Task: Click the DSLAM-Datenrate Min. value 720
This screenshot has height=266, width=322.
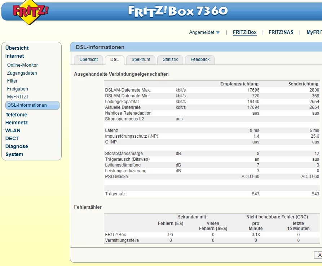Action: pyautogui.click(x=256, y=96)
